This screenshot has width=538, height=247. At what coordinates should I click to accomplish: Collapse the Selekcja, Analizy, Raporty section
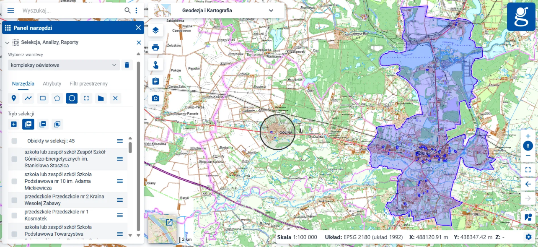click(7, 42)
